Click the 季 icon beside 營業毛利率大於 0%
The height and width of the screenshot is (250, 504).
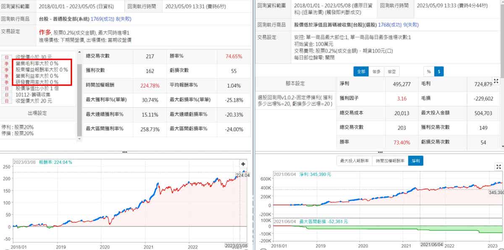pyautogui.click(x=7, y=63)
